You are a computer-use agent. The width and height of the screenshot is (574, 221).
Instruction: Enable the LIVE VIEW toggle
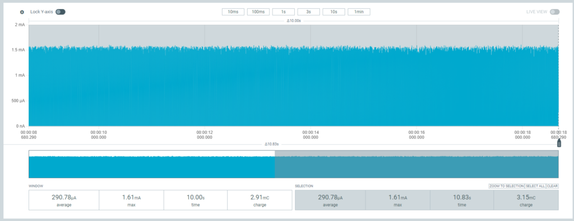pyautogui.click(x=554, y=12)
